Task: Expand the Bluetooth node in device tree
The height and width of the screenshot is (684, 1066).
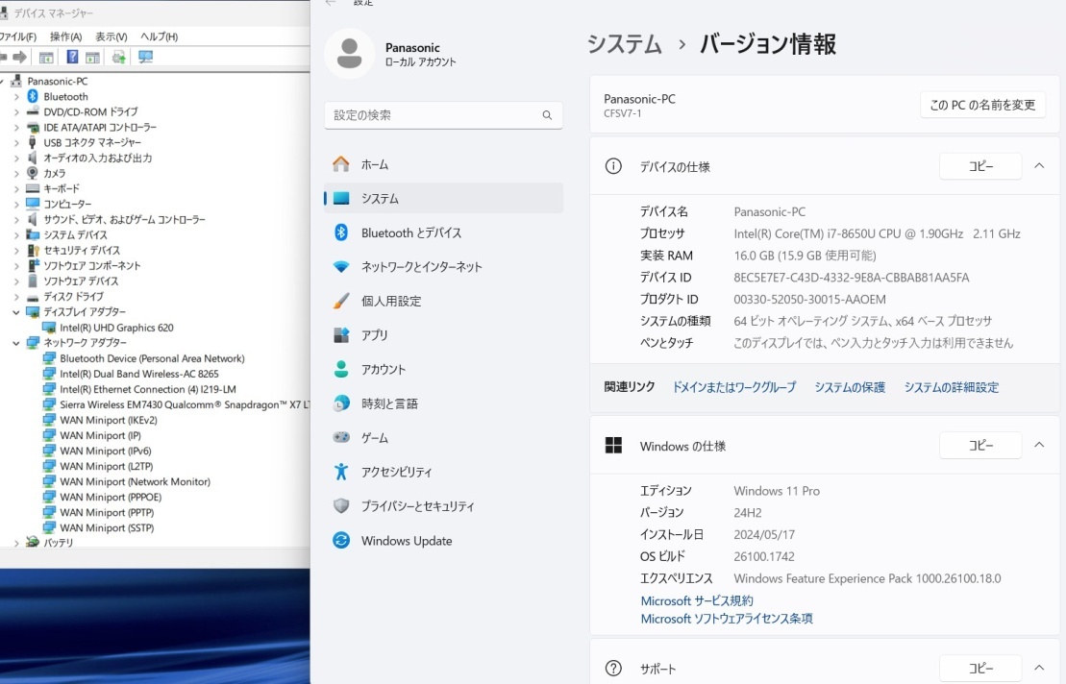Action: (x=16, y=97)
